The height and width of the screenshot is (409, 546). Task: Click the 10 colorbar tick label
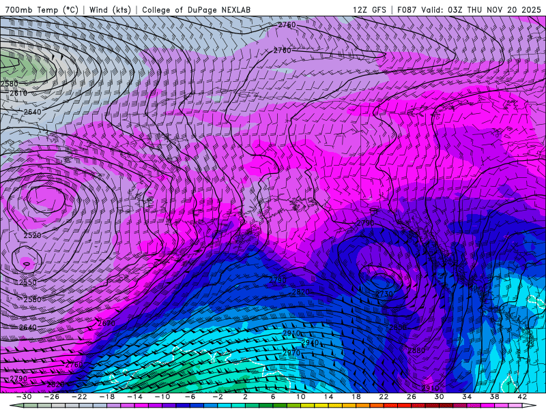(x=301, y=397)
